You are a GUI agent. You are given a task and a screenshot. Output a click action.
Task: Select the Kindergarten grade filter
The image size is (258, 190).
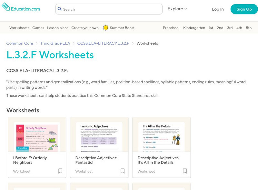[x=194, y=28]
